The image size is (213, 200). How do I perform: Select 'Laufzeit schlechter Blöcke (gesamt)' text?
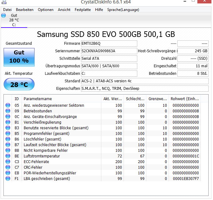[55, 145]
